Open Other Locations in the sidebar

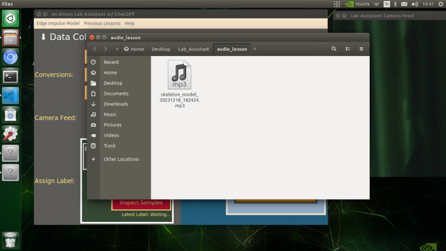tap(121, 159)
